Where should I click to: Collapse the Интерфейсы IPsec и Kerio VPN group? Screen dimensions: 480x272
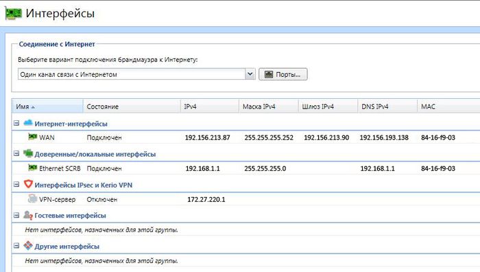pyautogui.click(x=16, y=184)
